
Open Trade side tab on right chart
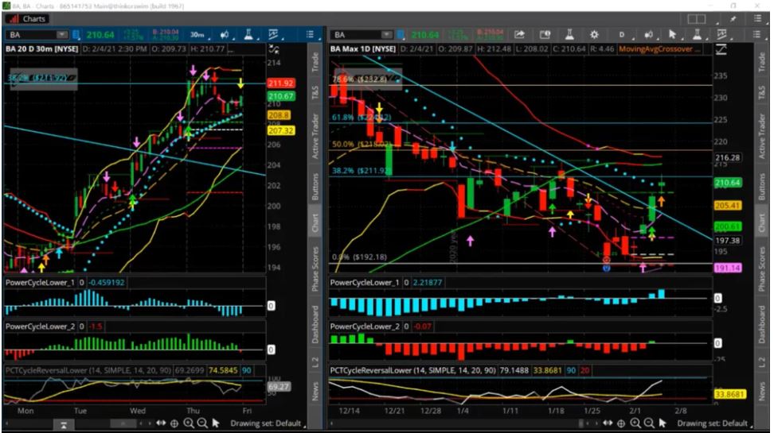(761, 61)
